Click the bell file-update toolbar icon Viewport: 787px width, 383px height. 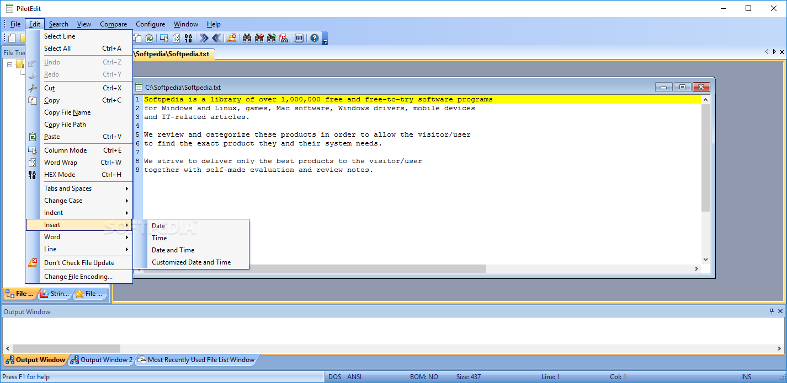coord(232,38)
